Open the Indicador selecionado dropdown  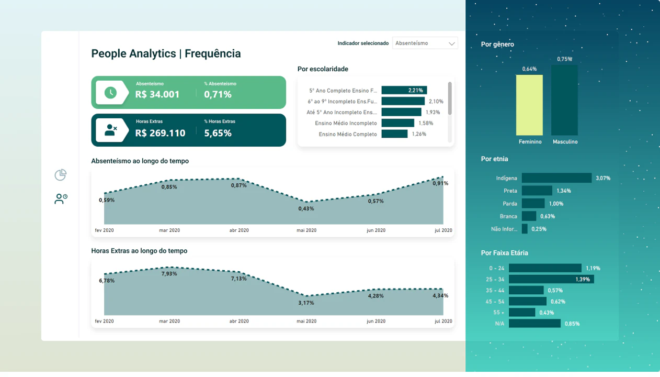(425, 43)
